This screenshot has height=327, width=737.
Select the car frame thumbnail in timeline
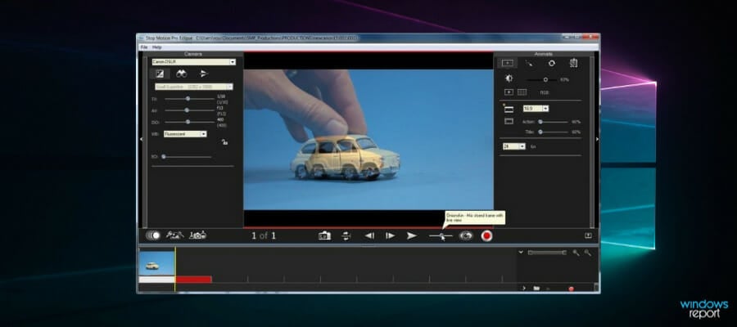[156, 264]
